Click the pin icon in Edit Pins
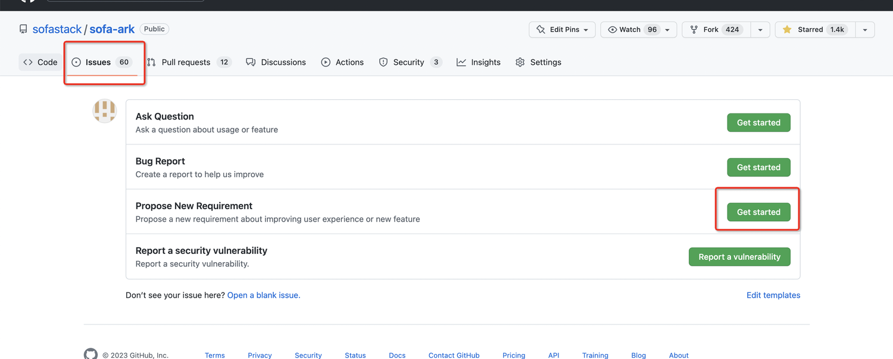 (x=541, y=29)
